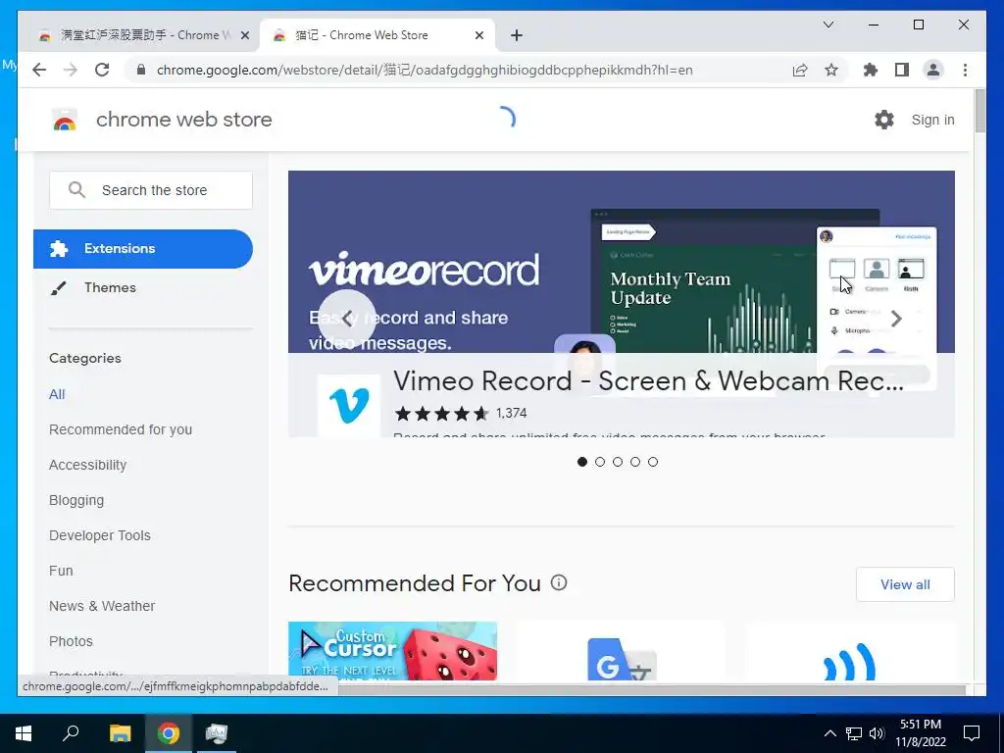
Task: Click Chrome icon in the taskbar
Action: (169, 733)
